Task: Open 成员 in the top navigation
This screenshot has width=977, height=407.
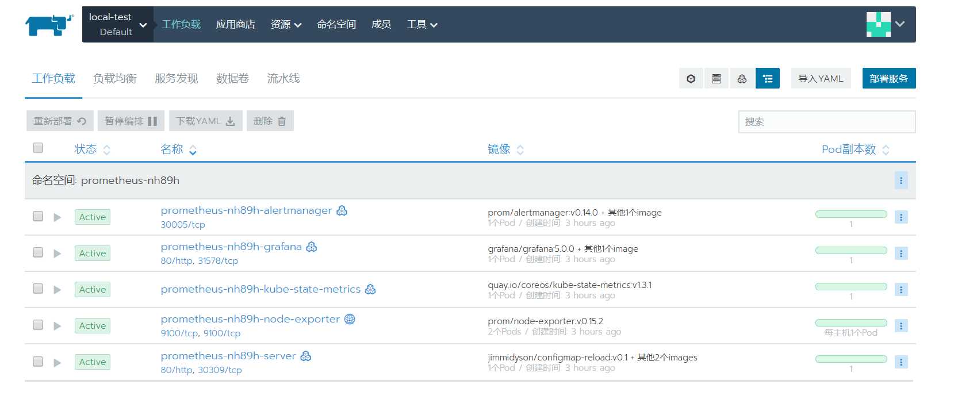Action: coord(381,24)
